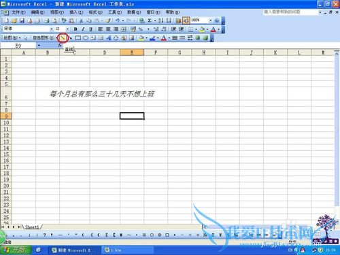This screenshot has width=340, height=255.
Task: Open the 绘图 Draw menu dropdown
Action: point(12,38)
